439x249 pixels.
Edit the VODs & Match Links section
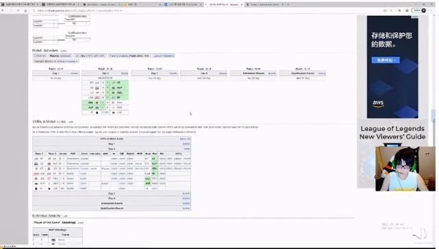pos(71,122)
